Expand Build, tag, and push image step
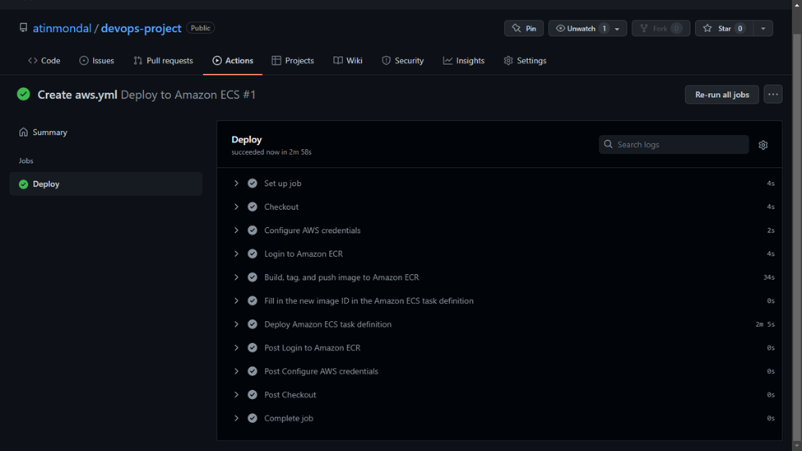The image size is (802, 451). 236,277
